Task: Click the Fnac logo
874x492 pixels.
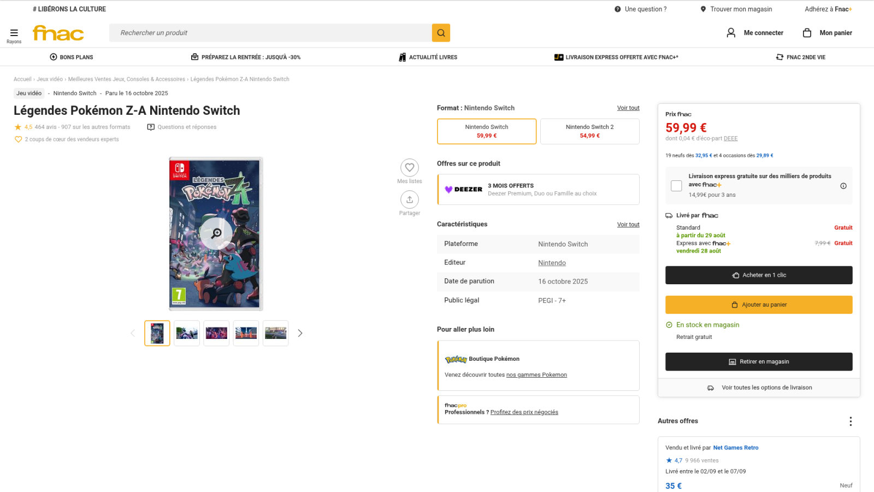Action: 58,33
